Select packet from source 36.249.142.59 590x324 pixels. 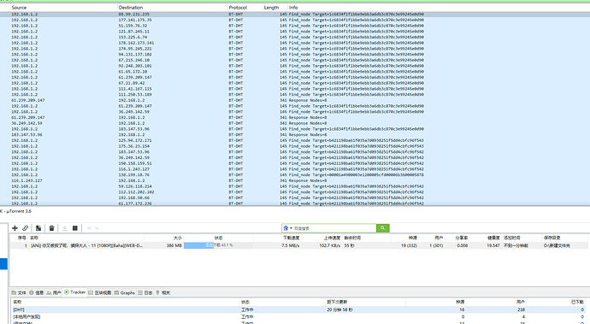(295, 123)
